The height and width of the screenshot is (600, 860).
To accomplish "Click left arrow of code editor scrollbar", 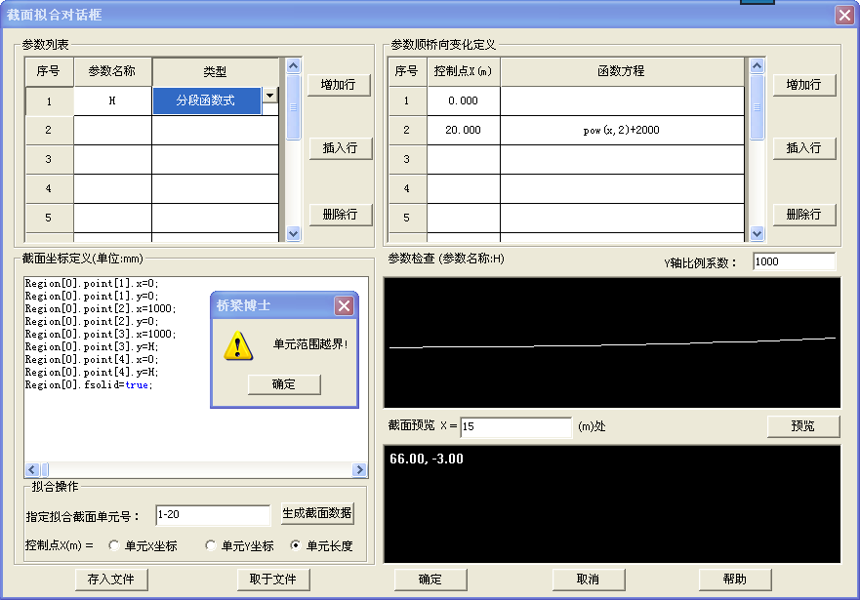I will 31,469.
